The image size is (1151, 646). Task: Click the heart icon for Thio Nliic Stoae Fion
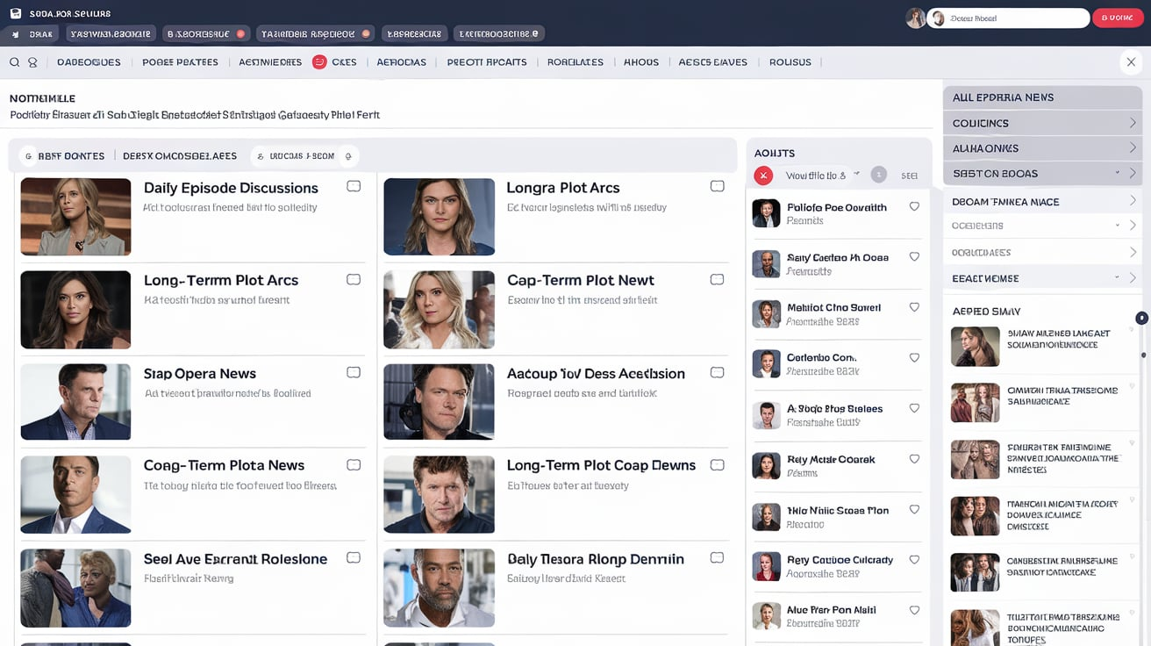[x=914, y=509]
